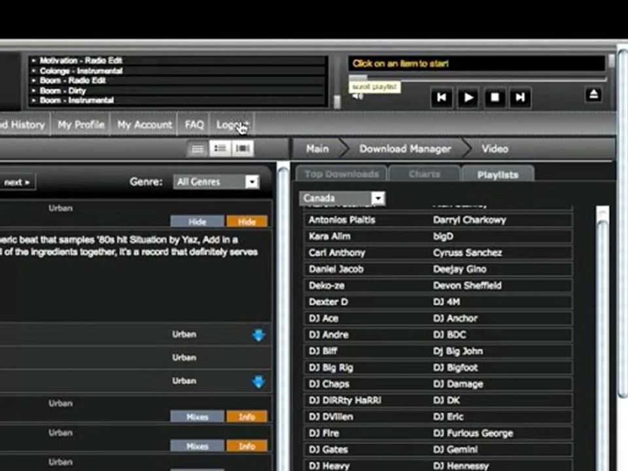Open Darryl Charkowy playlist
This screenshot has width=628, height=471.
(x=470, y=220)
